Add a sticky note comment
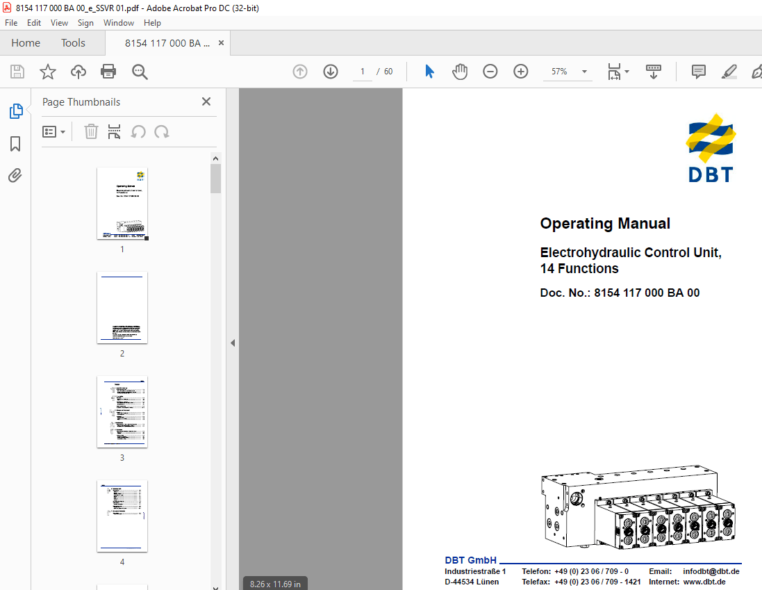Image resolution: width=762 pixels, height=590 pixels. pos(698,71)
